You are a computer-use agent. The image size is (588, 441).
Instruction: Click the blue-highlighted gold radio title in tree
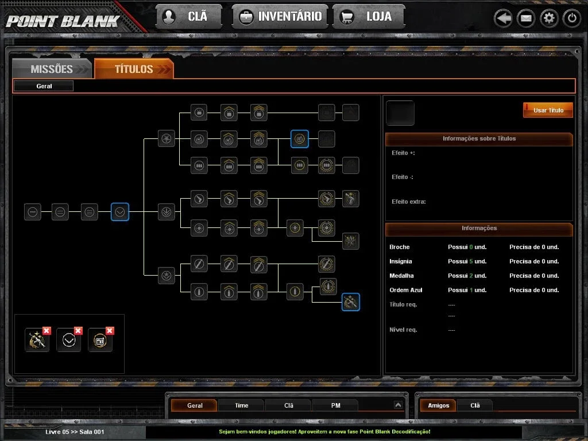[300, 139]
